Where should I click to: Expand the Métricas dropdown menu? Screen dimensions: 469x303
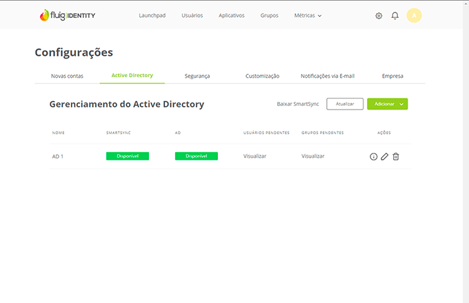coord(308,16)
